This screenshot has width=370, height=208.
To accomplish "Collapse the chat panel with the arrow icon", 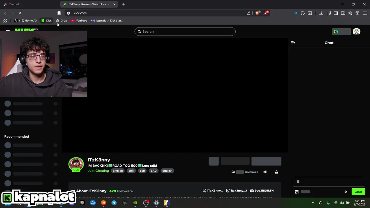I will coord(293,43).
